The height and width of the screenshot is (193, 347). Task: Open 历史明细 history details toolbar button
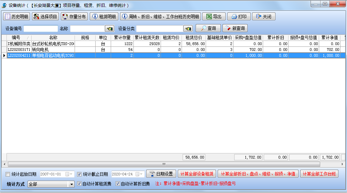pyautogui.click(x=17, y=17)
